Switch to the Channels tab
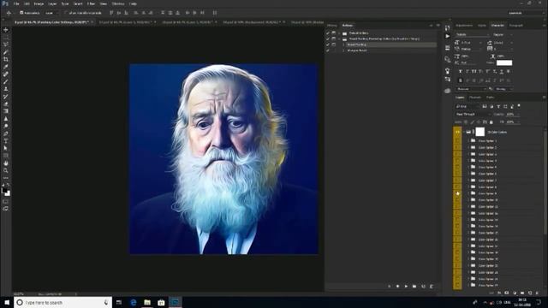The image size is (548, 308). coord(475,98)
